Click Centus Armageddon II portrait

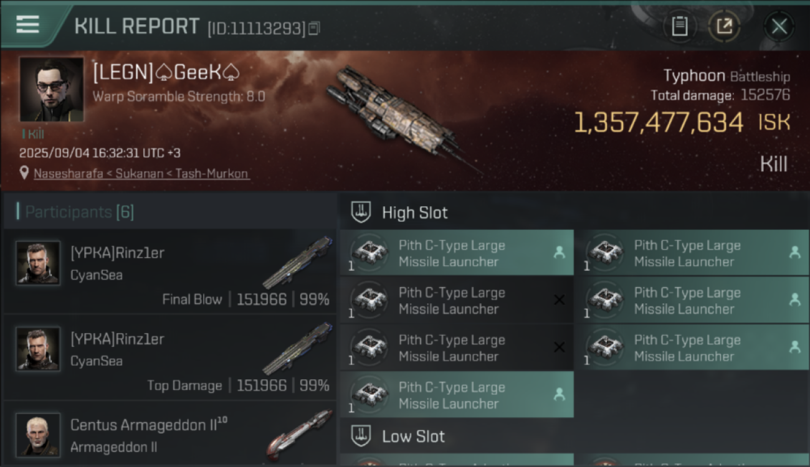coord(38,435)
